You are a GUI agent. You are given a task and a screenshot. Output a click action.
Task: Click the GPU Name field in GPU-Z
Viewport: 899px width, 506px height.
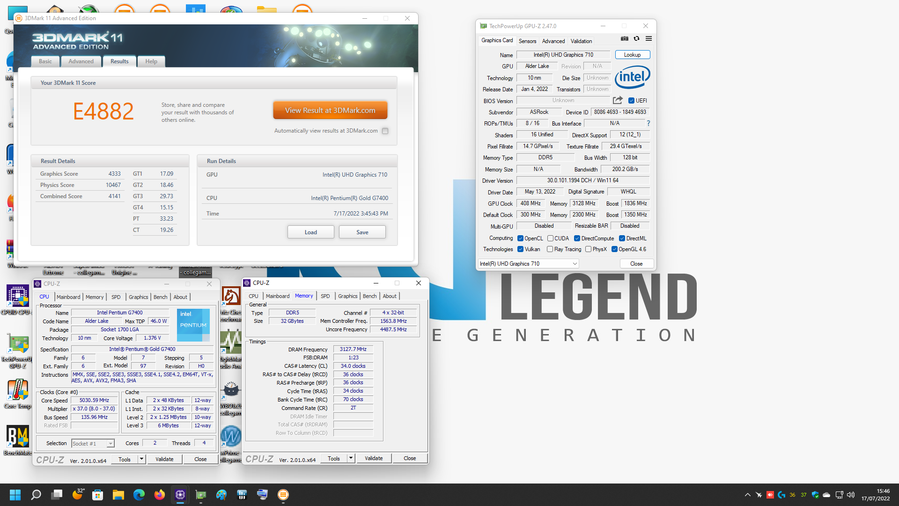(563, 55)
